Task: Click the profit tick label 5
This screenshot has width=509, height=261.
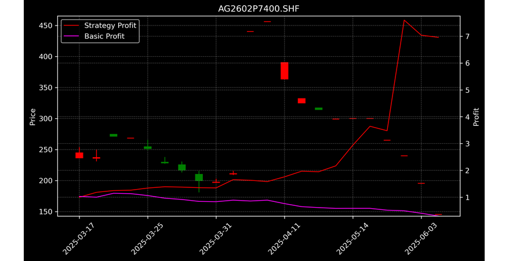Action: click(x=467, y=90)
